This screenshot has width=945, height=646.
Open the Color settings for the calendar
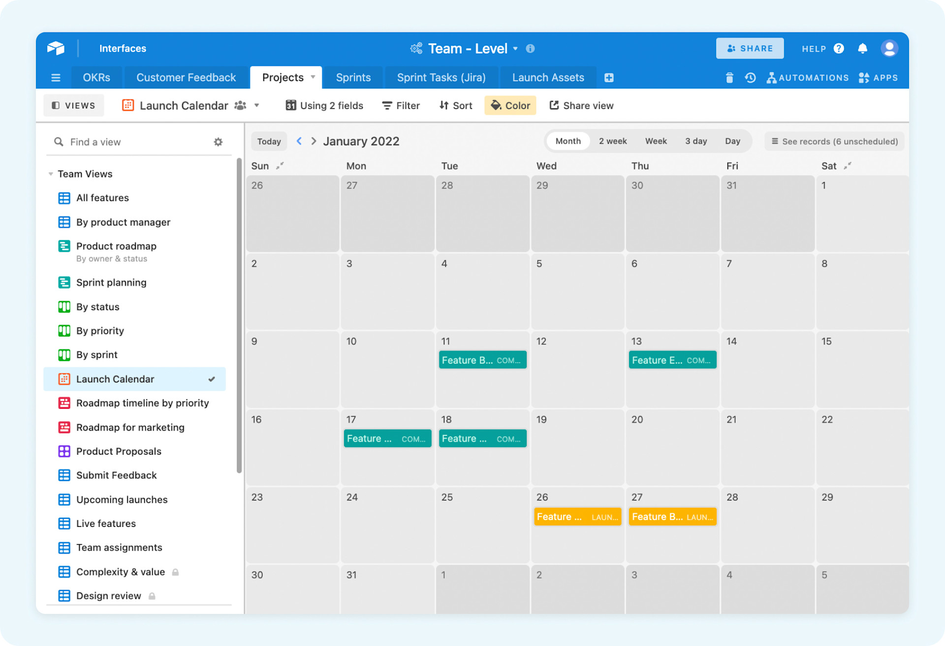pyautogui.click(x=510, y=105)
